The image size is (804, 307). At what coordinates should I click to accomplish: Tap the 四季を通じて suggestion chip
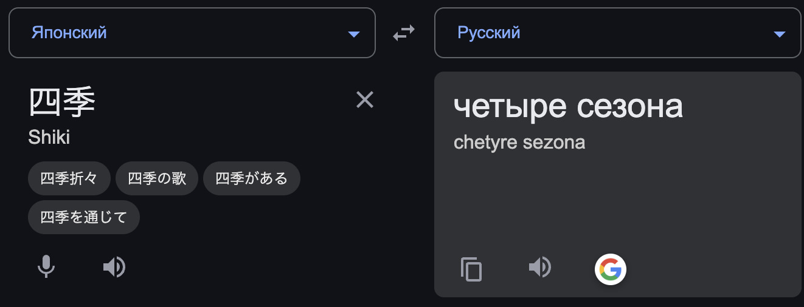(x=84, y=217)
